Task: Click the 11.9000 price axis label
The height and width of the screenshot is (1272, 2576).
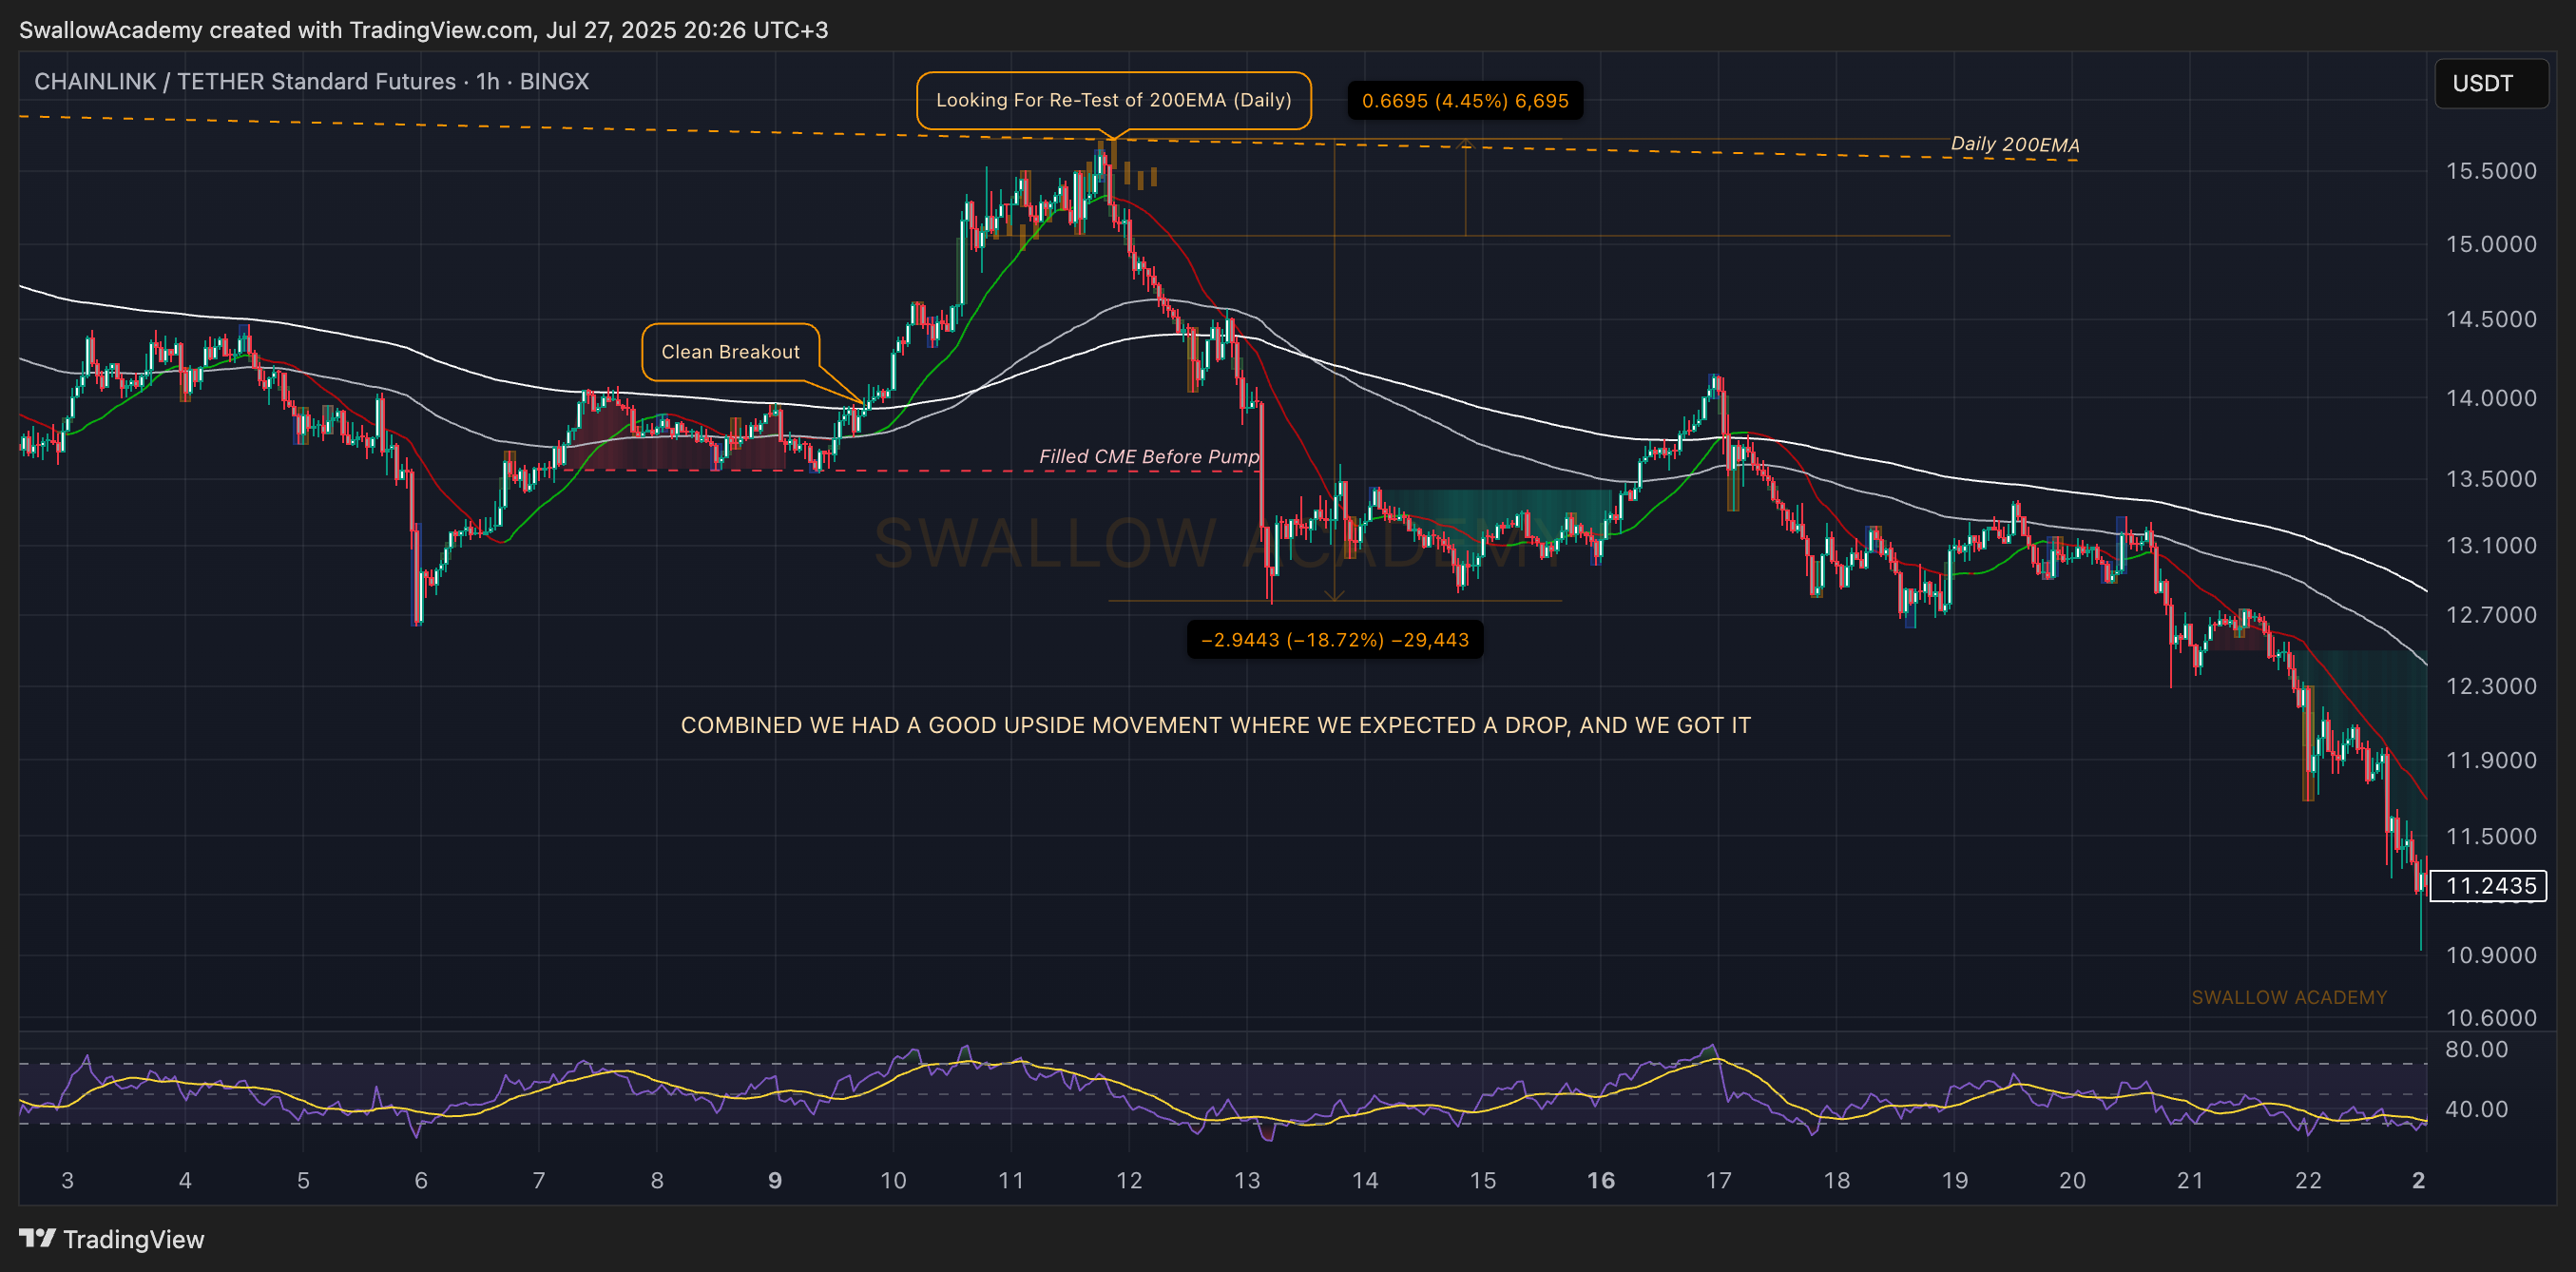Action: pos(2491,761)
